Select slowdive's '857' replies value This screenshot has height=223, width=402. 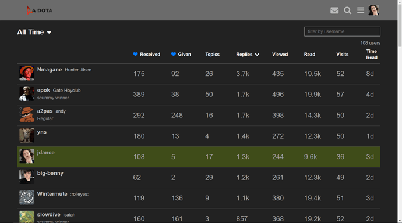[x=242, y=219]
